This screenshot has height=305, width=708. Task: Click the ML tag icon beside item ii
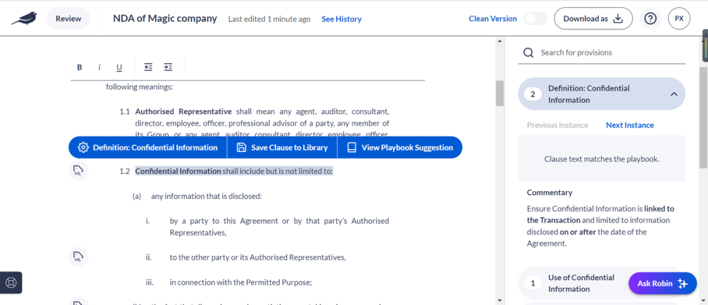click(x=78, y=257)
